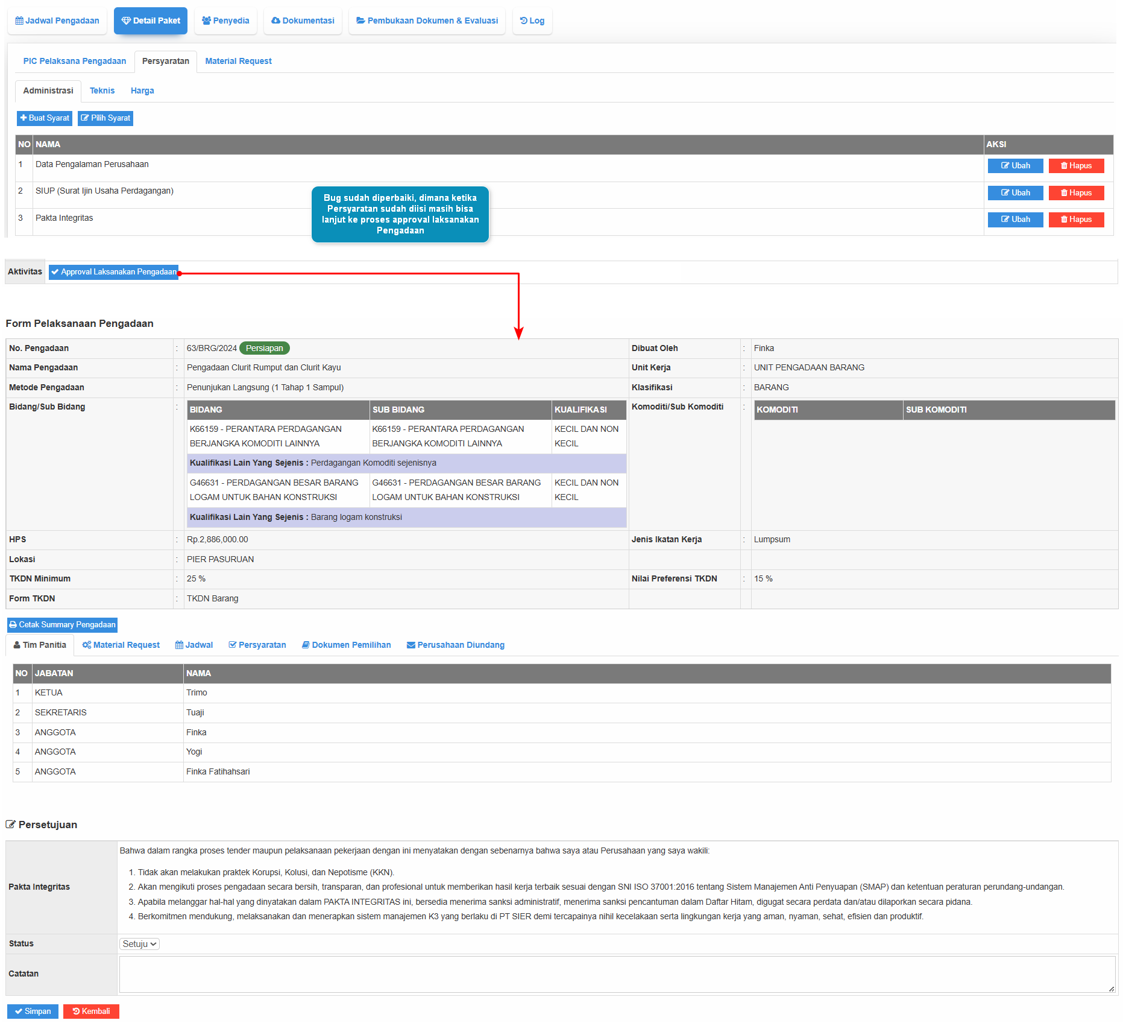Open the Dokumentasi cloud tab
1123x1026 pixels.
(303, 21)
